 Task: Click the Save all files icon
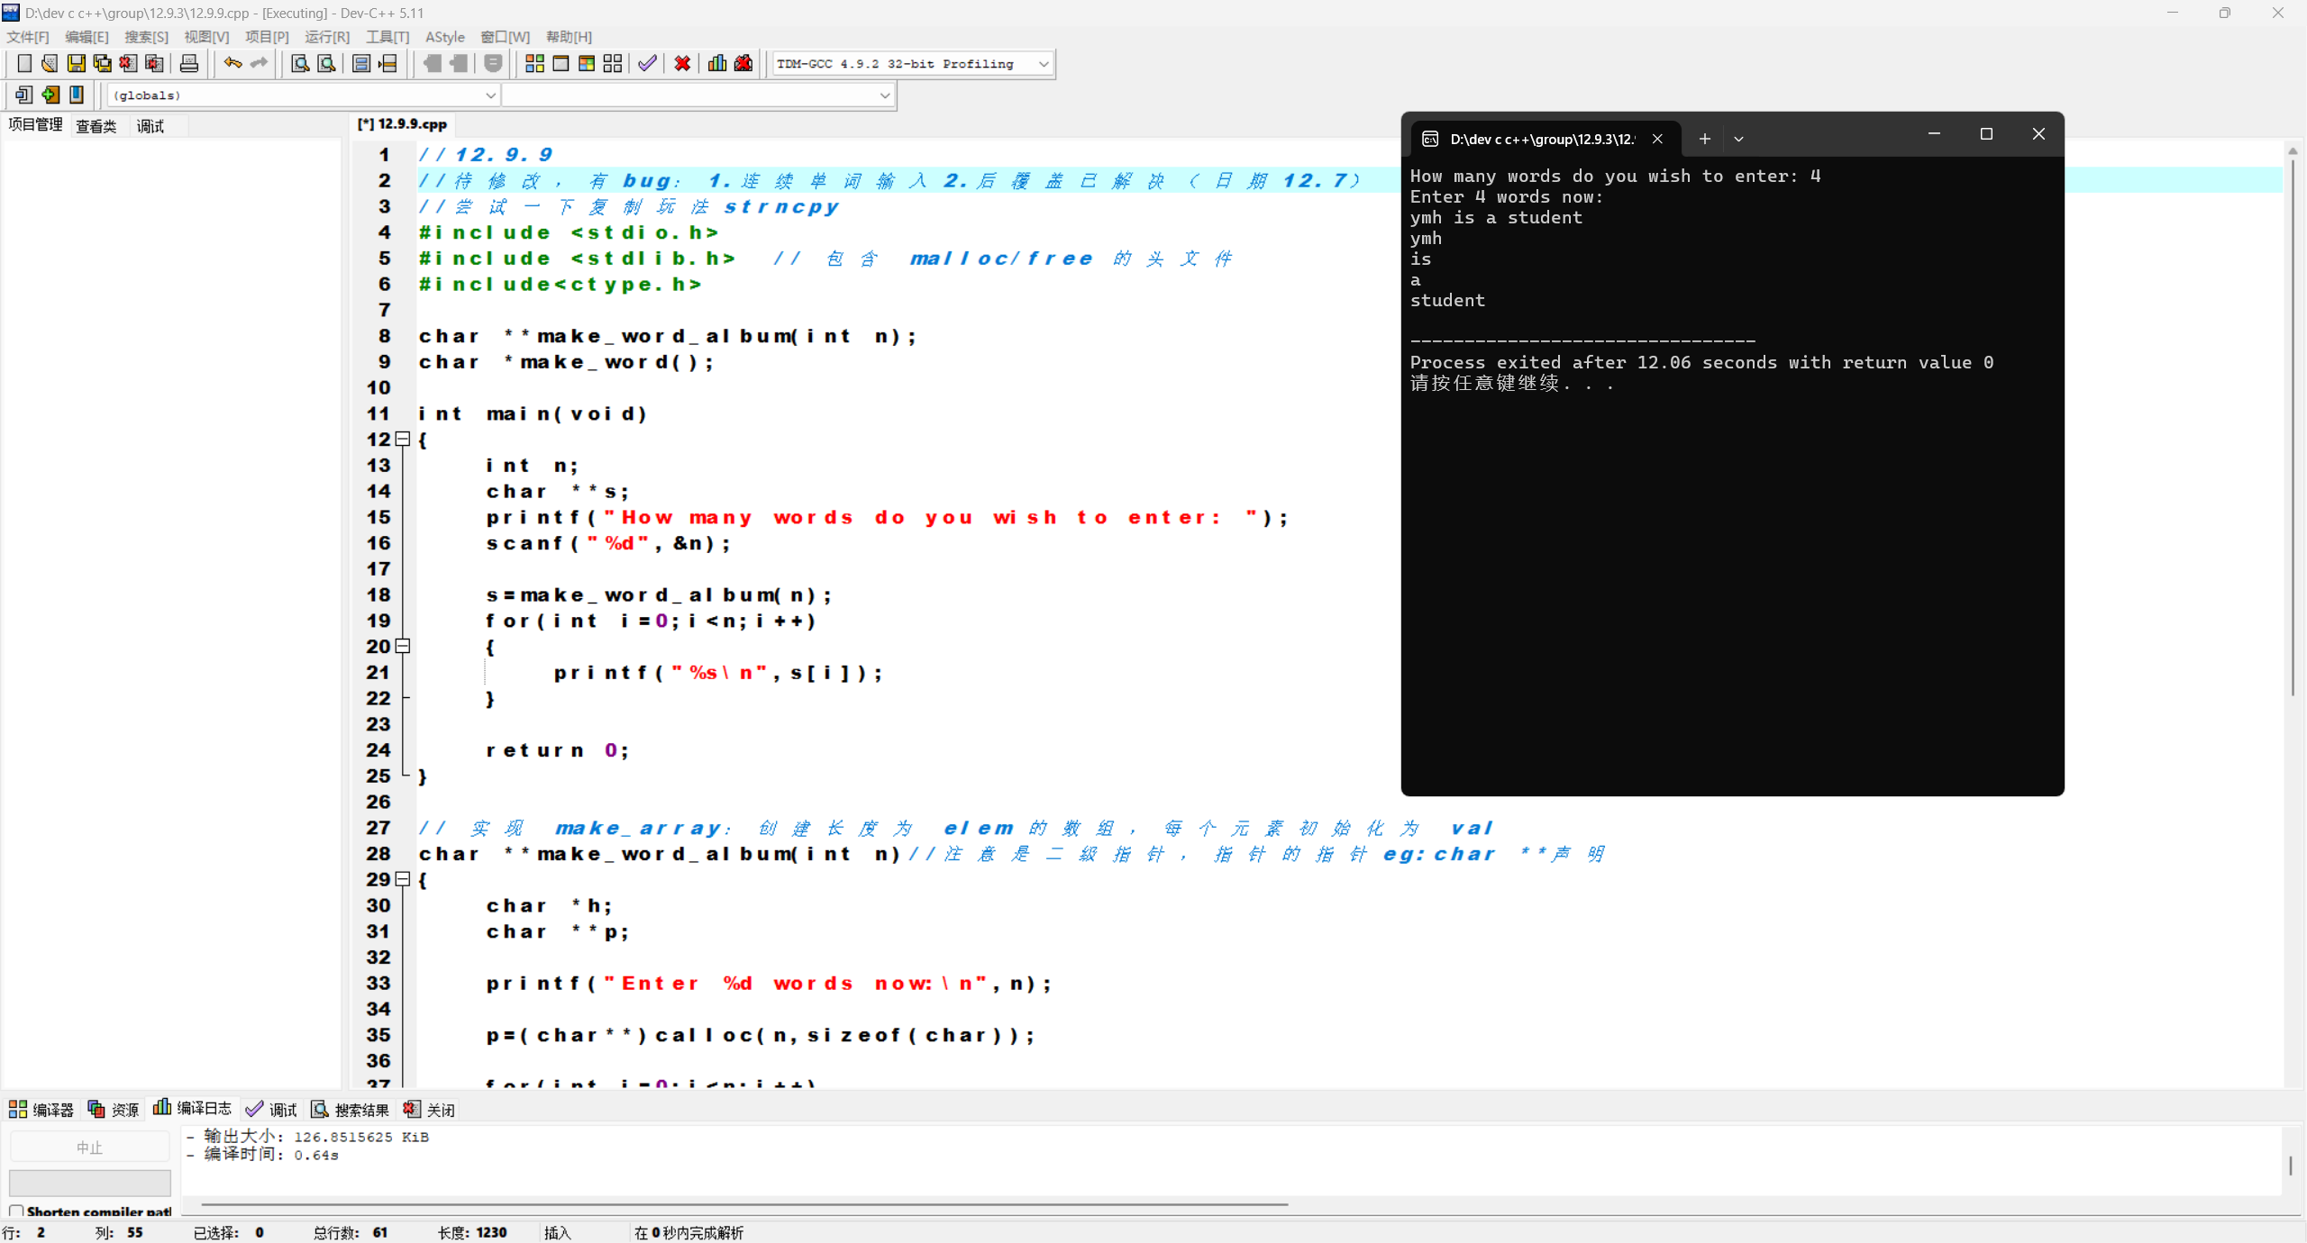coord(102,63)
